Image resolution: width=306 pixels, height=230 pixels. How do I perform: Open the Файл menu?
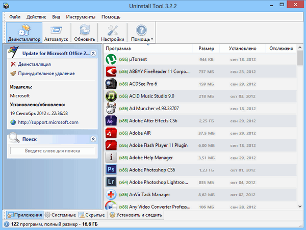(x=15, y=17)
